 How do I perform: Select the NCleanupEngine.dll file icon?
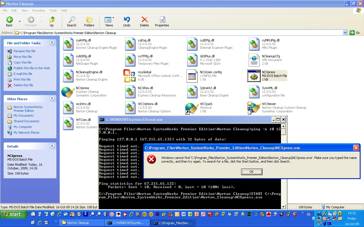[x=68, y=76]
